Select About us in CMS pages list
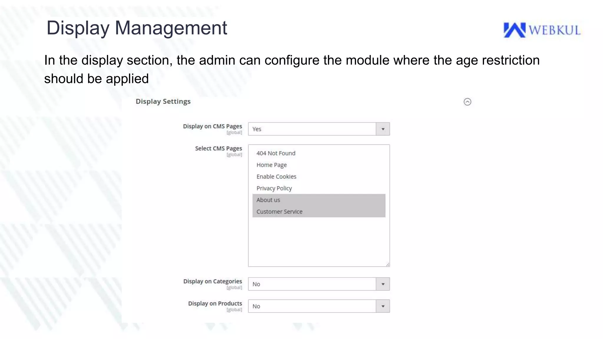Screen dimensions: 603x339 (x=319, y=200)
